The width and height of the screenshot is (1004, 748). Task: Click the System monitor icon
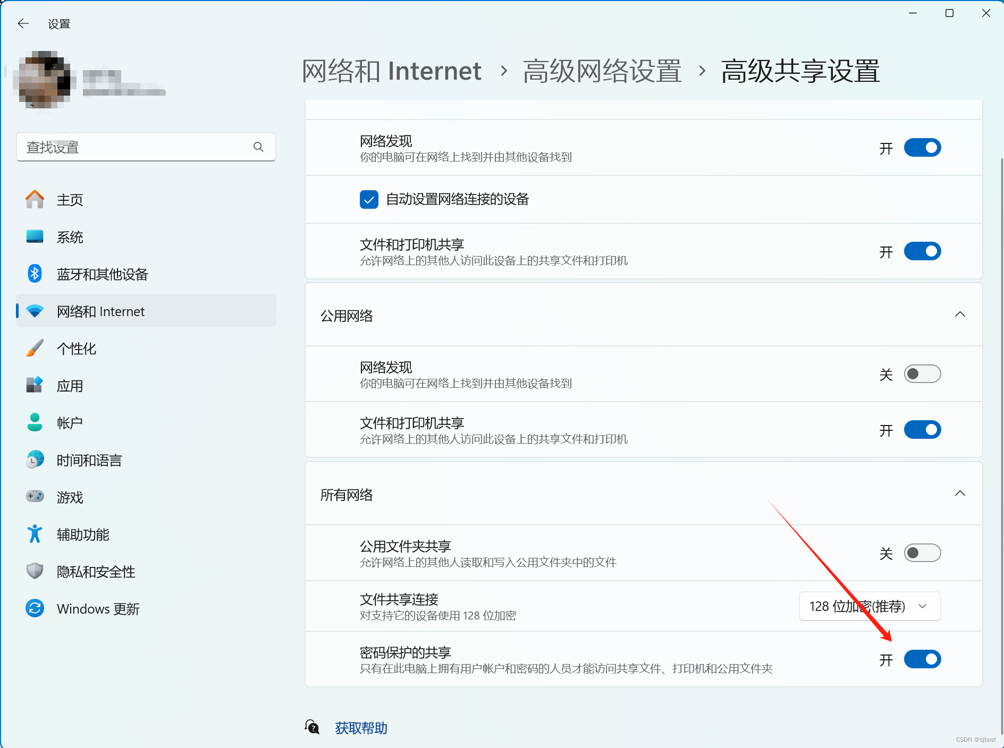click(35, 237)
